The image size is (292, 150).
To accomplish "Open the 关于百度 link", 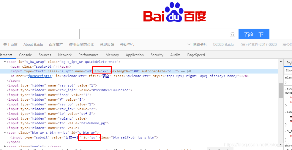I will pyautogui.click(x=10, y=45).
